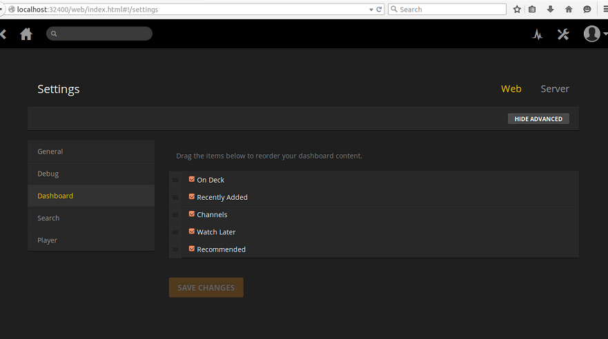608x339 pixels.
Task: Uncheck the Channels checkbox
Action: 192,214
